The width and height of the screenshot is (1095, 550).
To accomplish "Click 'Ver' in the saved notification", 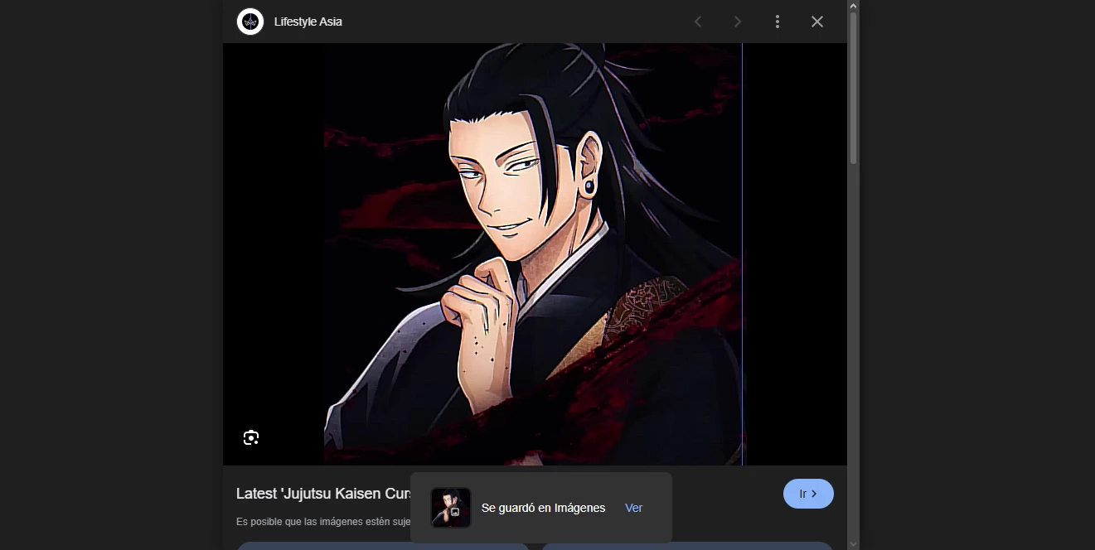I will [634, 508].
